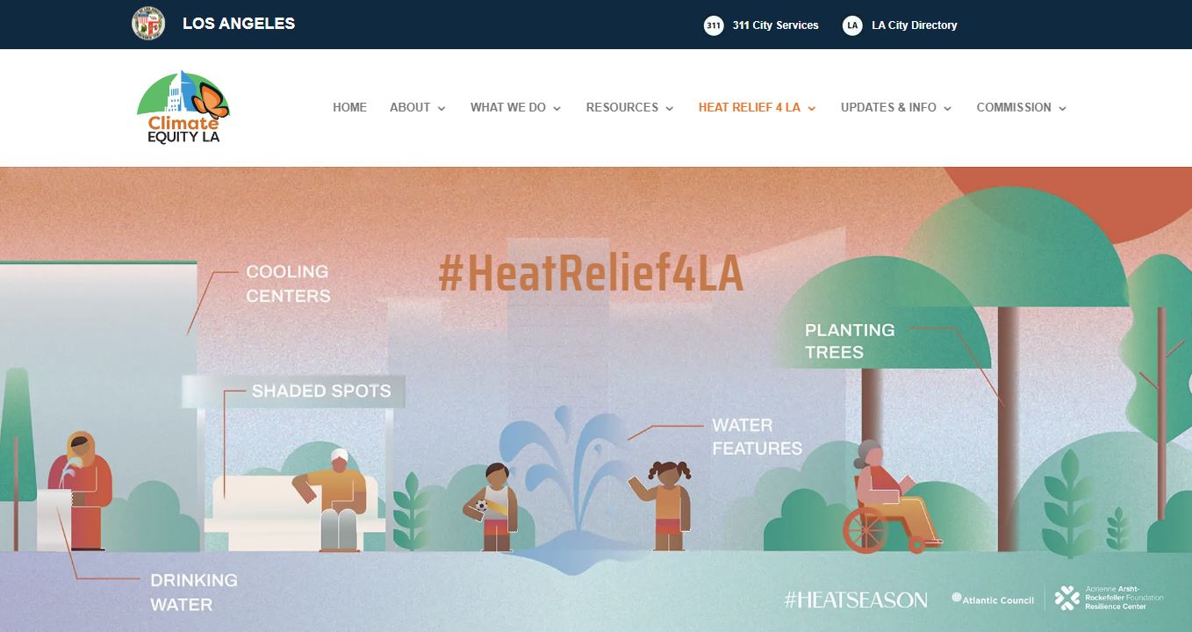Click the LOS ANGELES header text

[239, 24]
